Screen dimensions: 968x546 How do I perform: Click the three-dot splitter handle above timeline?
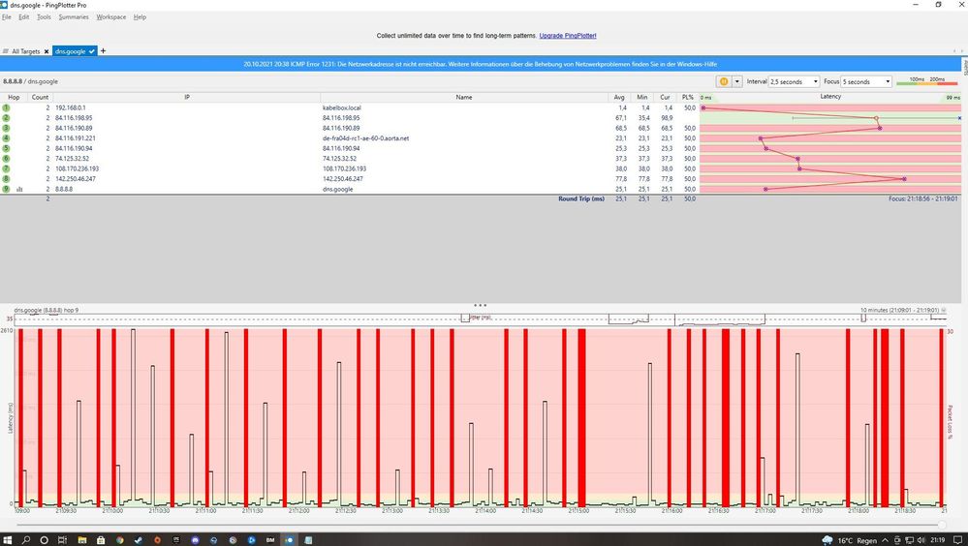point(481,305)
